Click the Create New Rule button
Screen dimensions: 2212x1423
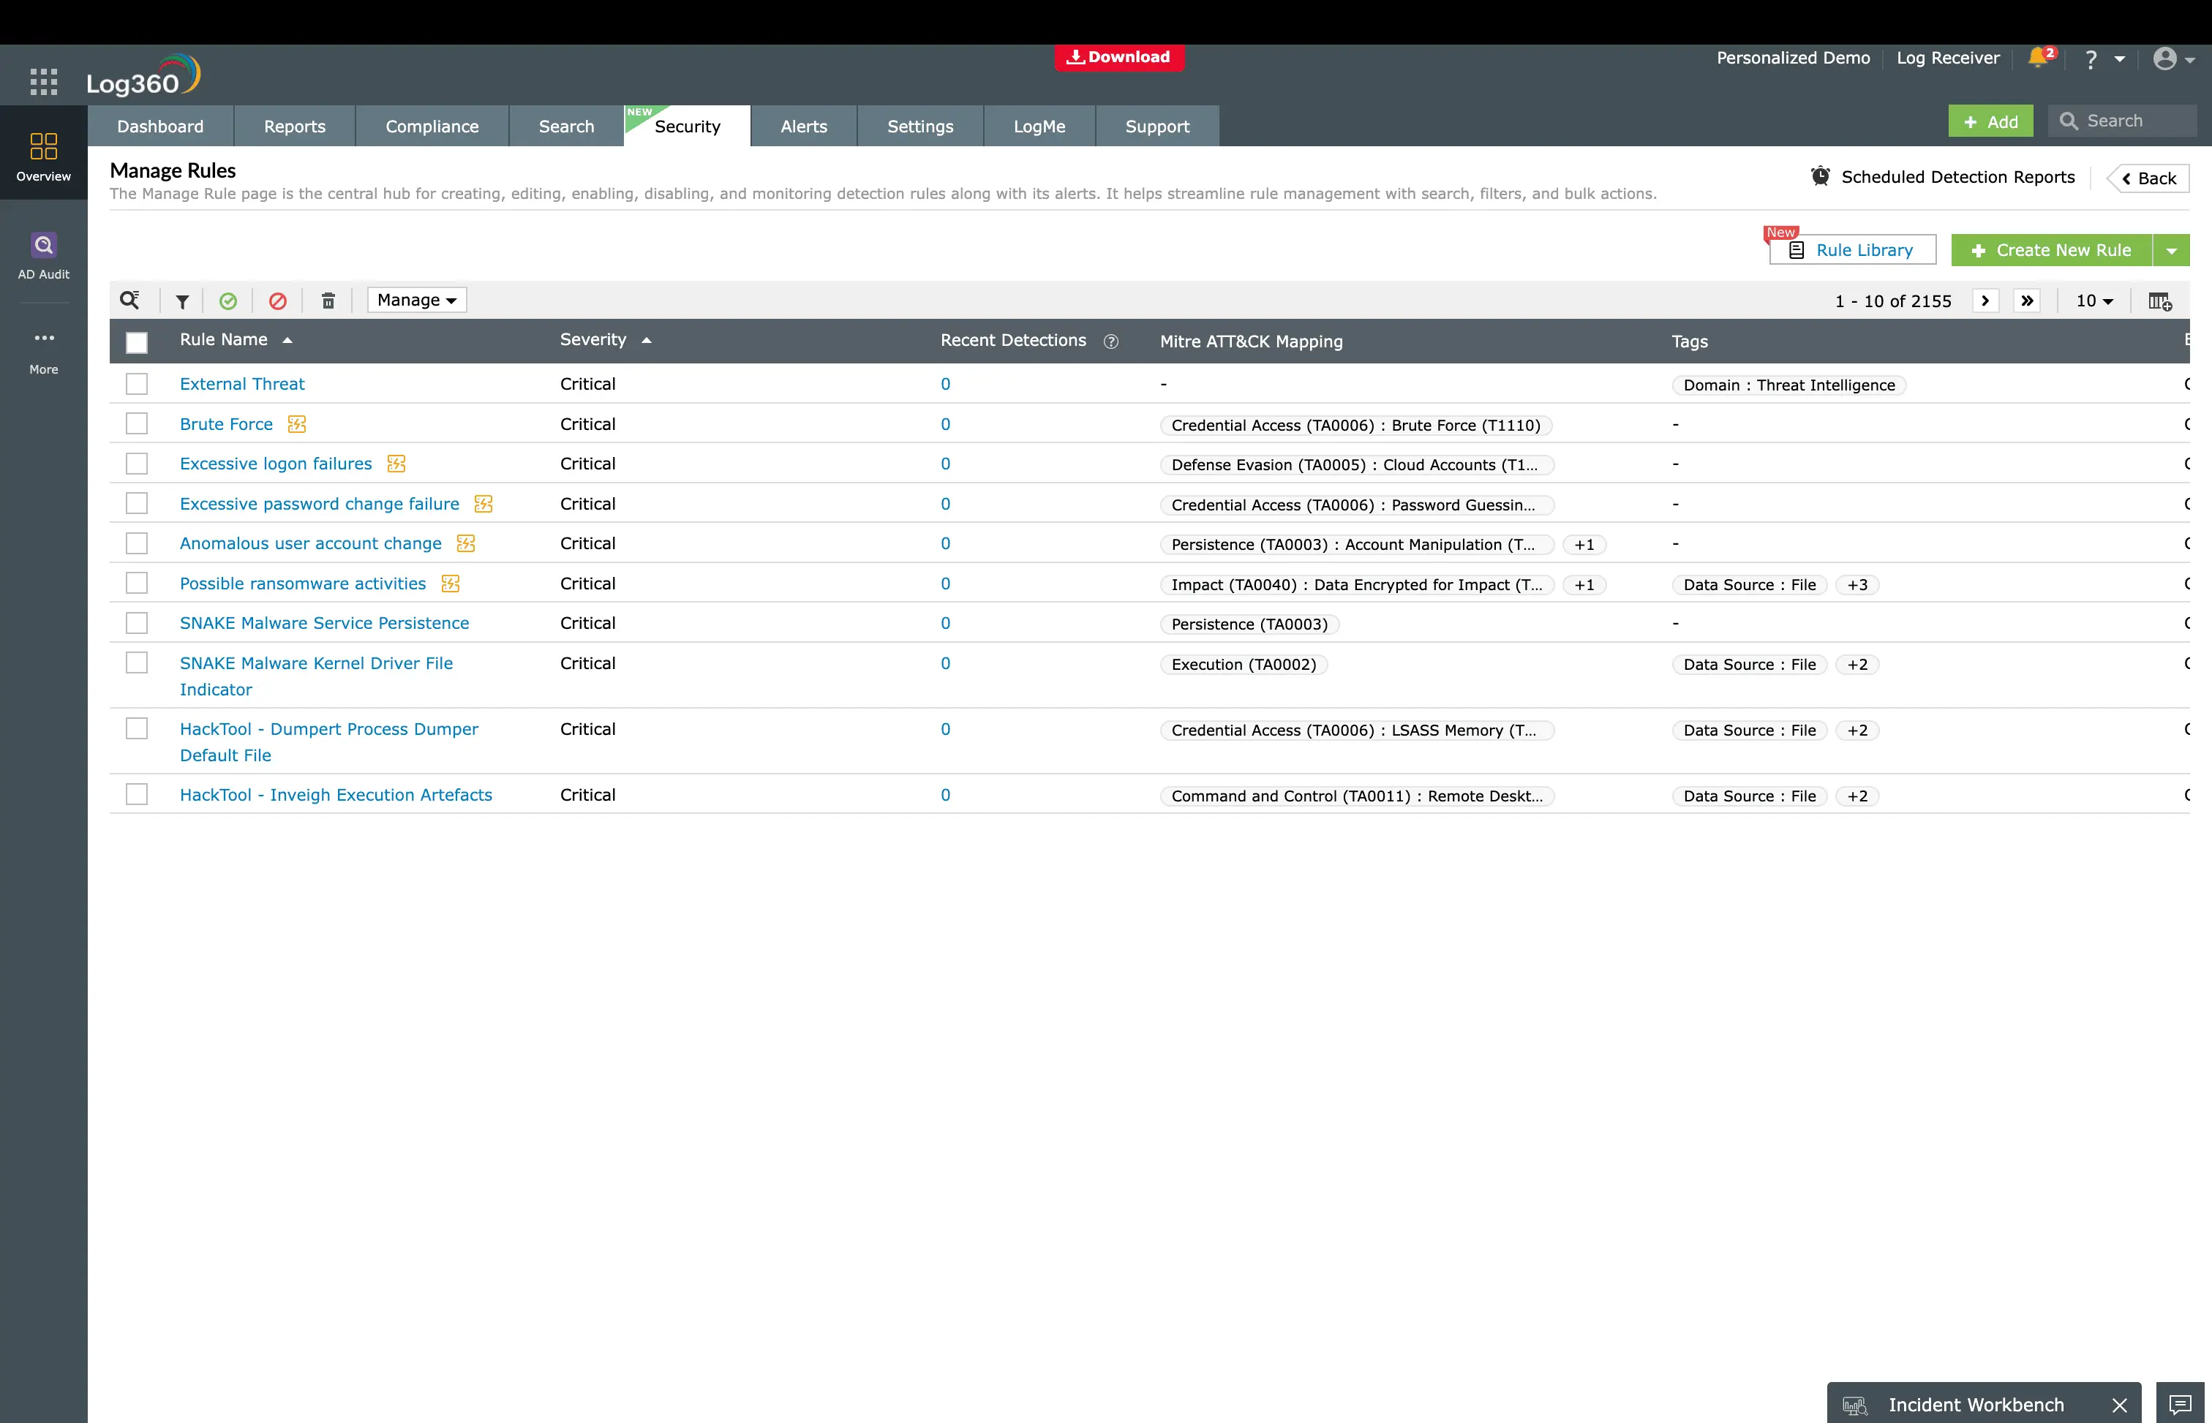click(2051, 250)
